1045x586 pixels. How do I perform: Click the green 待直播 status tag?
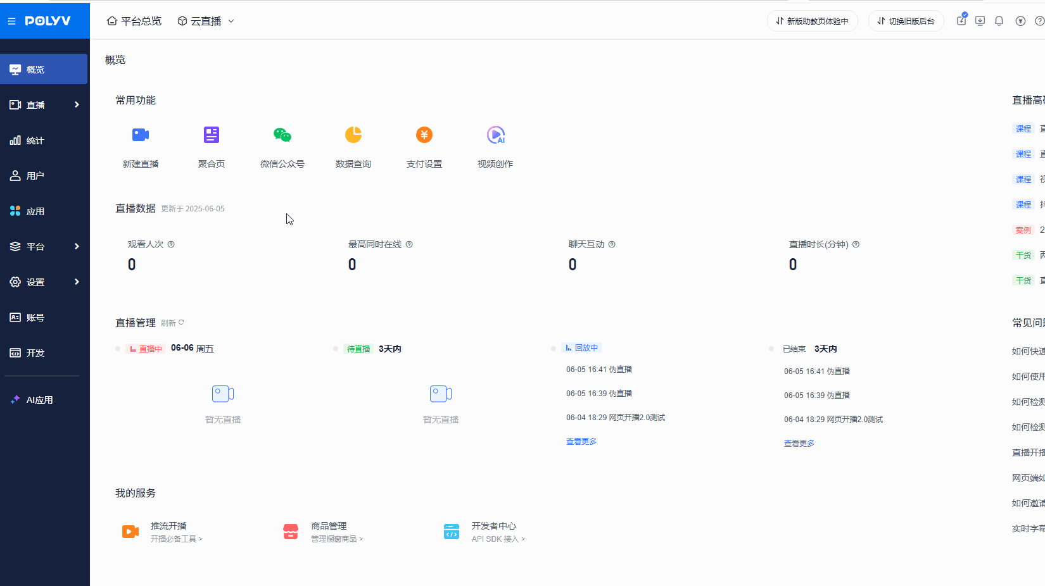click(x=358, y=349)
